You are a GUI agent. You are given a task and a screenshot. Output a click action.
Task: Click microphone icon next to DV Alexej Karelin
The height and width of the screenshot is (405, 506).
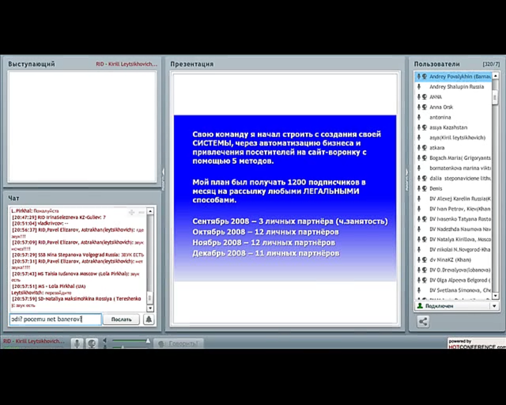pos(419,199)
